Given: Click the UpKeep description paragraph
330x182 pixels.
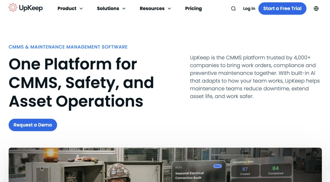Looking at the screenshot, I should click(x=255, y=77).
